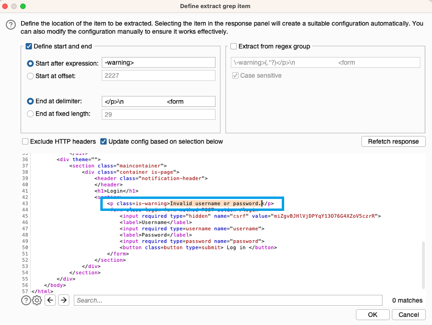This screenshot has width=432, height=325.
Task: Click the End at delimiter field
Action: [x=158, y=102]
